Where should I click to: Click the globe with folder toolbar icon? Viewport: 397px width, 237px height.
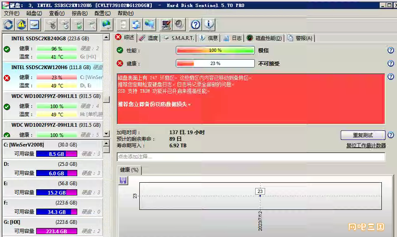150,25
